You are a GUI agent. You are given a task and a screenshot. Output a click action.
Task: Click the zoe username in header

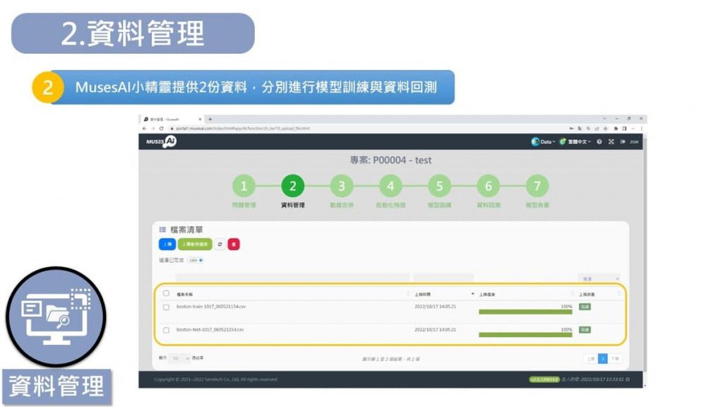pos(634,141)
